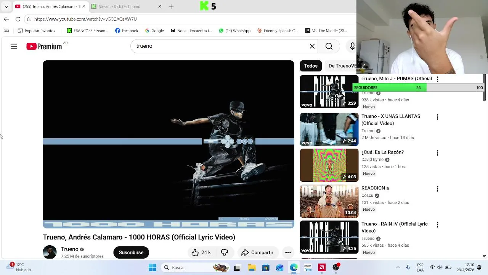Open FRANCOS5 Stream bookmark
Screen dimensions: 488x275
[x=87, y=31]
